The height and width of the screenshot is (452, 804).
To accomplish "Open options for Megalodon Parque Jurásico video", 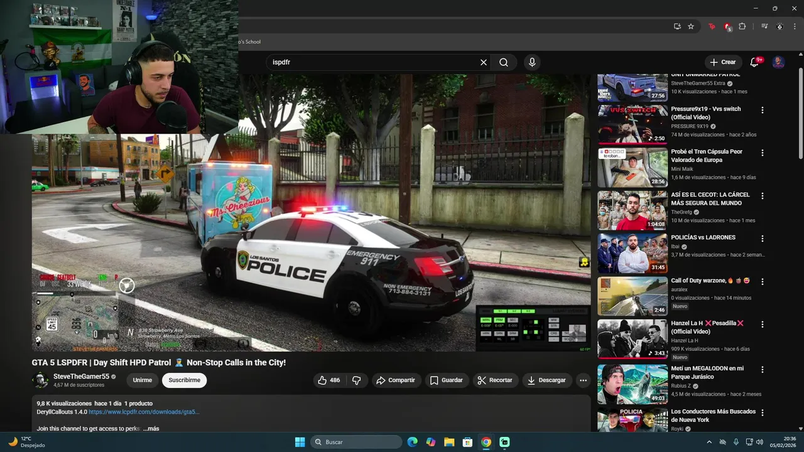I will pos(763,370).
